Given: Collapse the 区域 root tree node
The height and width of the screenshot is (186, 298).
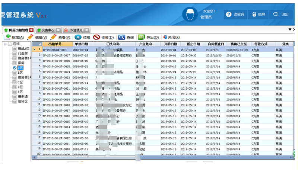Looking at the screenshot, I should [5, 44].
